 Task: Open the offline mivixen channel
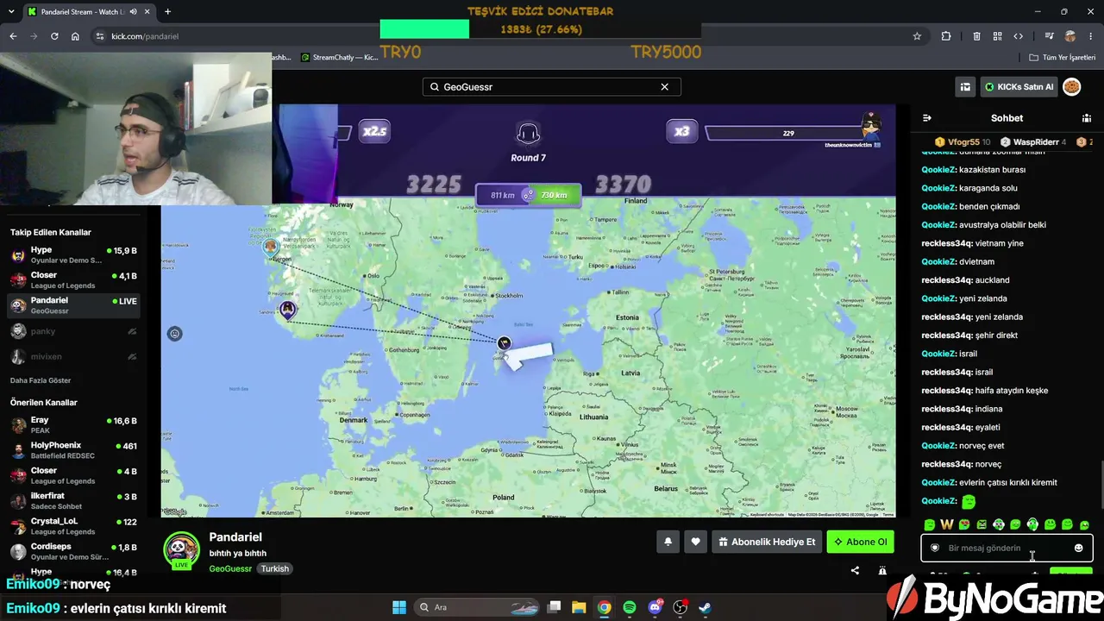point(73,356)
